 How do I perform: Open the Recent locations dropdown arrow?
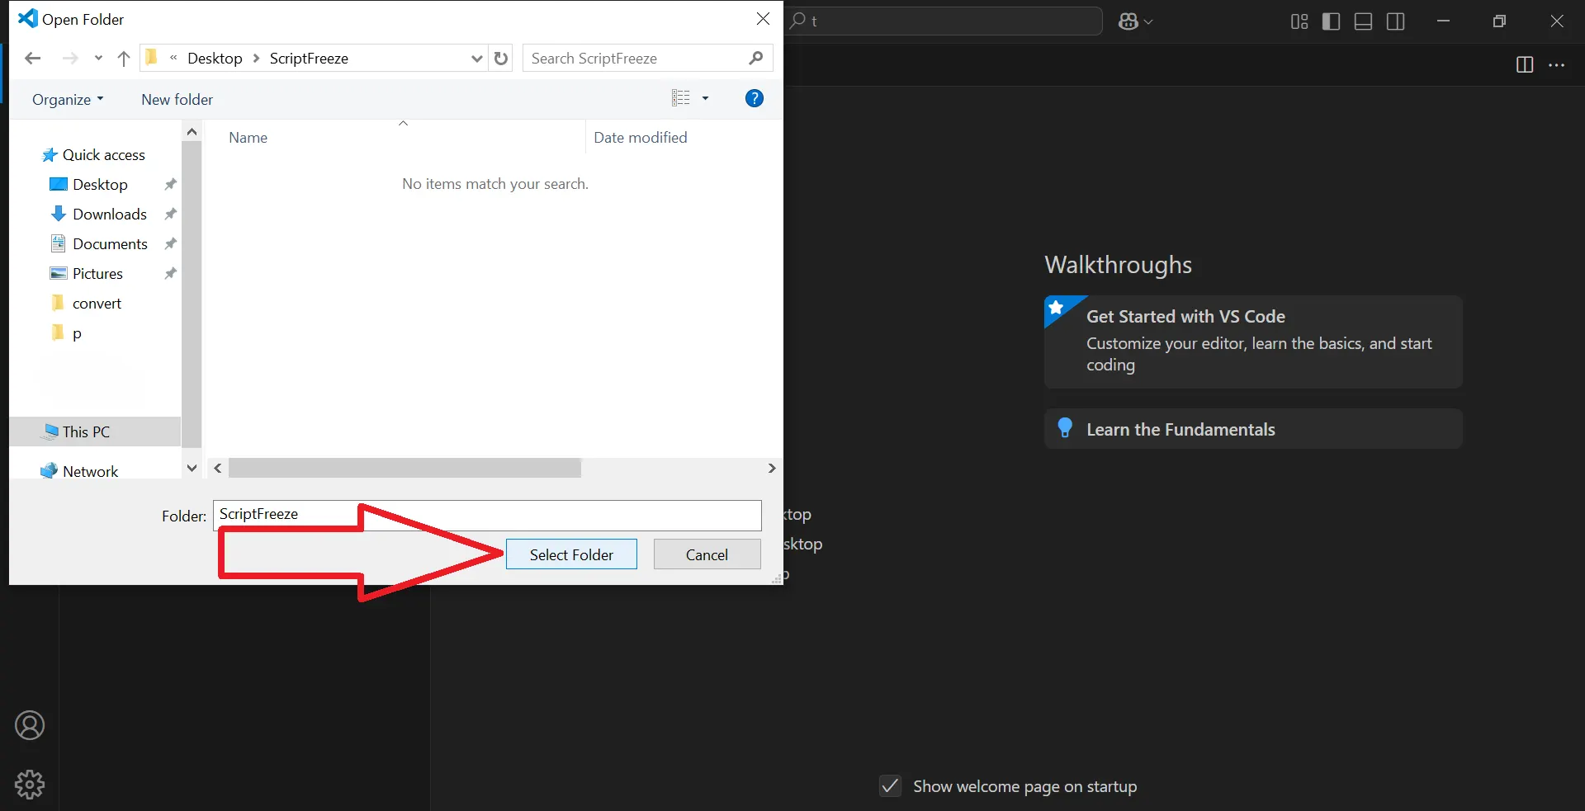point(98,59)
